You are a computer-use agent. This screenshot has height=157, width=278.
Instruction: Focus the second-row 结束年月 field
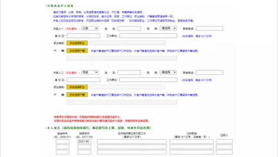84,147
